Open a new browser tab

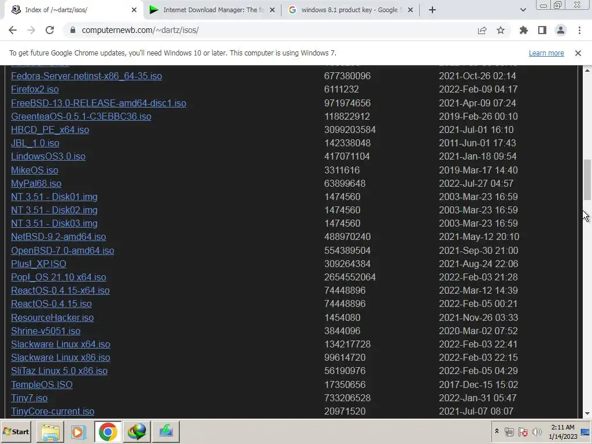(x=432, y=10)
